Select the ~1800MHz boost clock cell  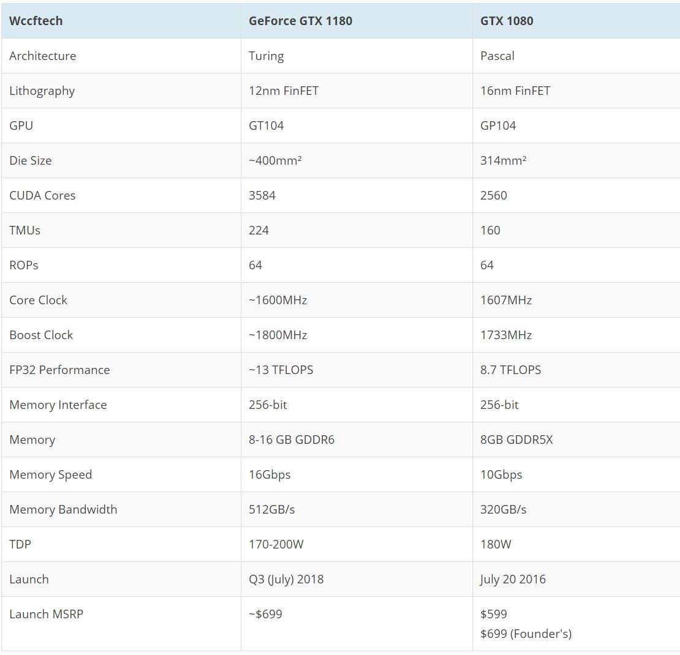tap(278, 335)
